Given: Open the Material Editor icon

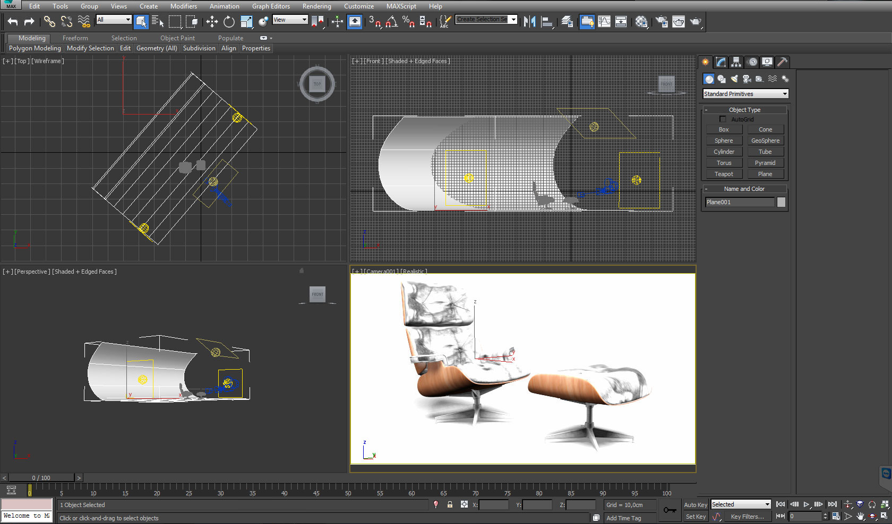Looking at the screenshot, I should 641,22.
